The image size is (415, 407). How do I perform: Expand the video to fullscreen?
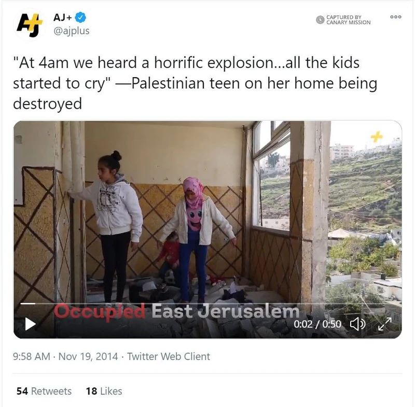click(384, 324)
